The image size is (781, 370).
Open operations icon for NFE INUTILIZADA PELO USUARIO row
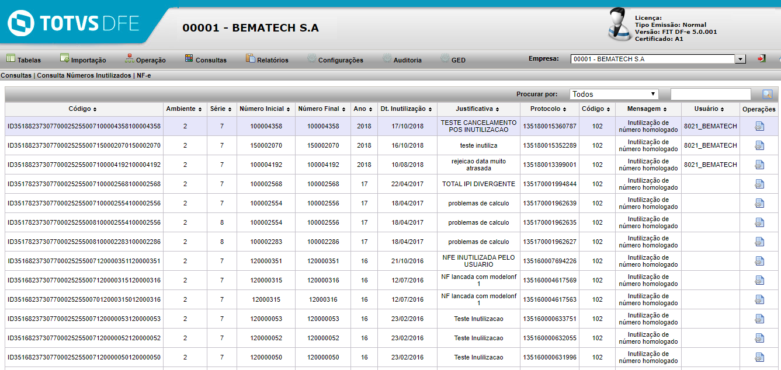tap(759, 261)
